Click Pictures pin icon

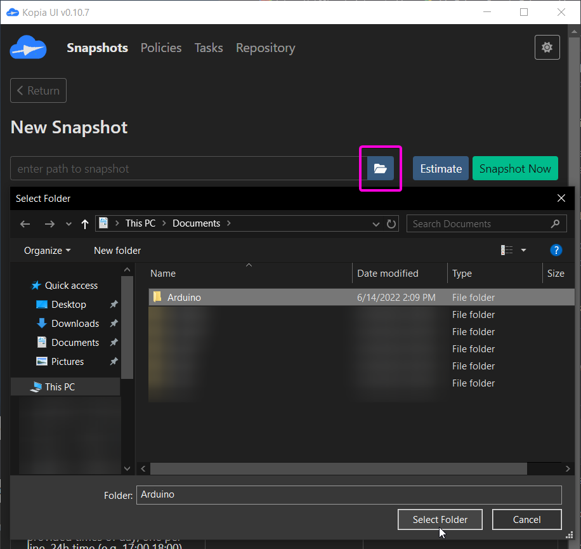coord(114,361)
